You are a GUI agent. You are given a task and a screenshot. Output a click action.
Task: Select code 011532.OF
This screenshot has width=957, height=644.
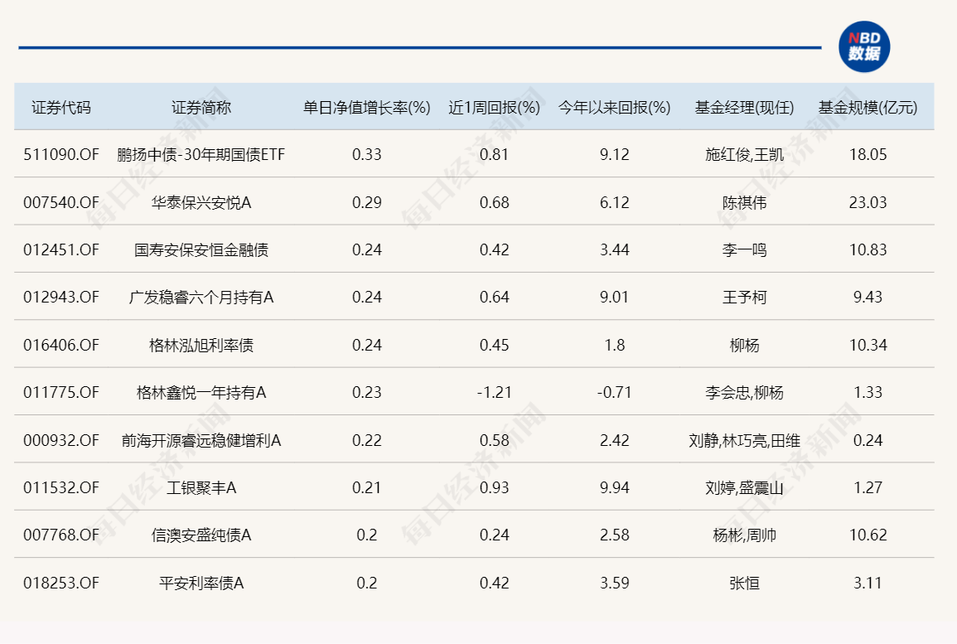(x=61, y=487)
